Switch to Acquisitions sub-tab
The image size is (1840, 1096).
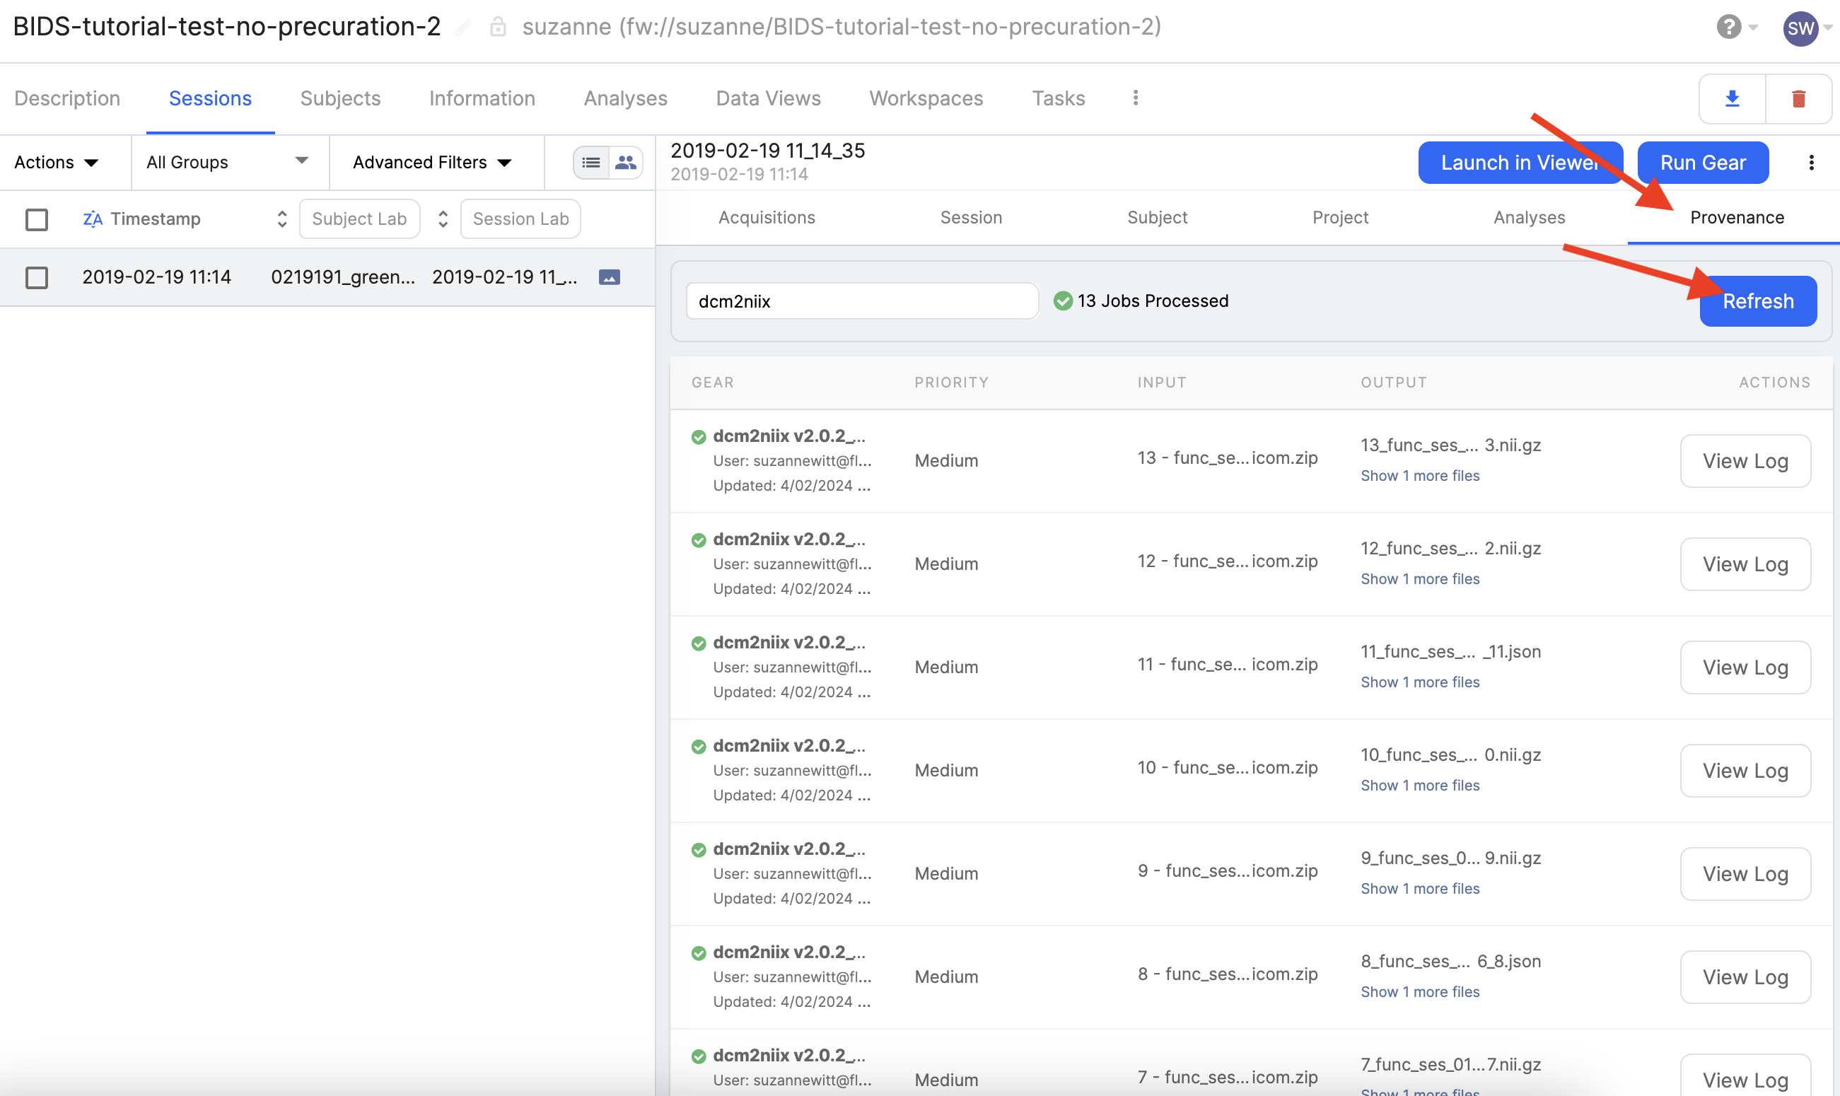[x=767, y=217]
